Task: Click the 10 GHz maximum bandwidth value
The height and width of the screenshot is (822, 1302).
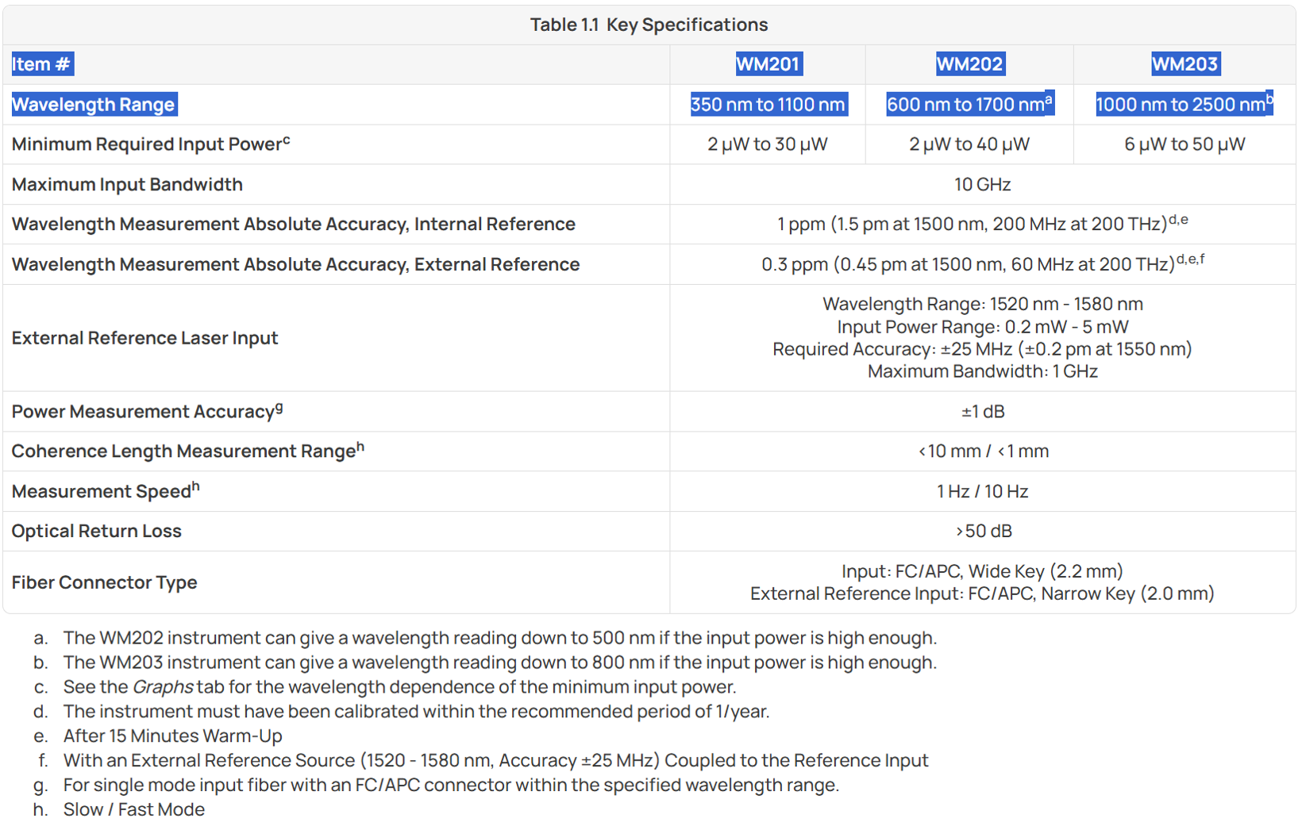Action: point(983,185)
